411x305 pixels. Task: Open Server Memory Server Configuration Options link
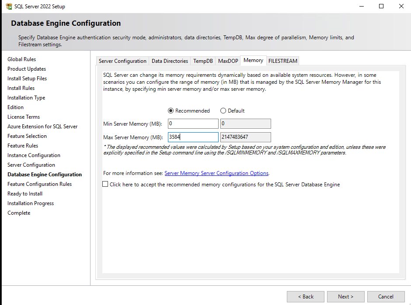216,173
